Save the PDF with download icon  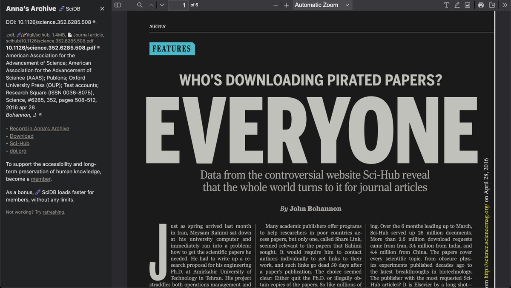point(492,5)
